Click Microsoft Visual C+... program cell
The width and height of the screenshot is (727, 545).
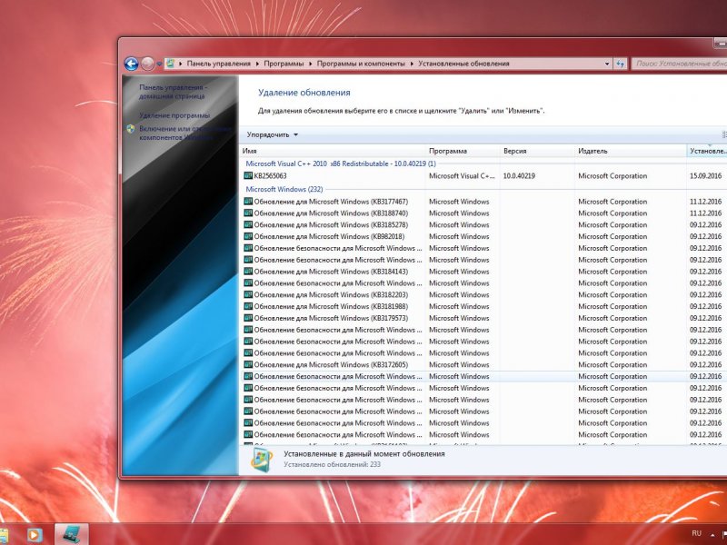point(462,175)
